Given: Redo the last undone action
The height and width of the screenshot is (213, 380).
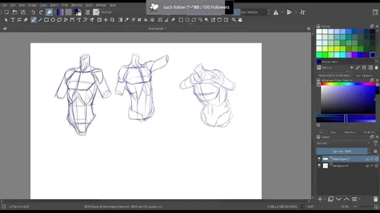Looking at the screenshot, I should 41,12.
